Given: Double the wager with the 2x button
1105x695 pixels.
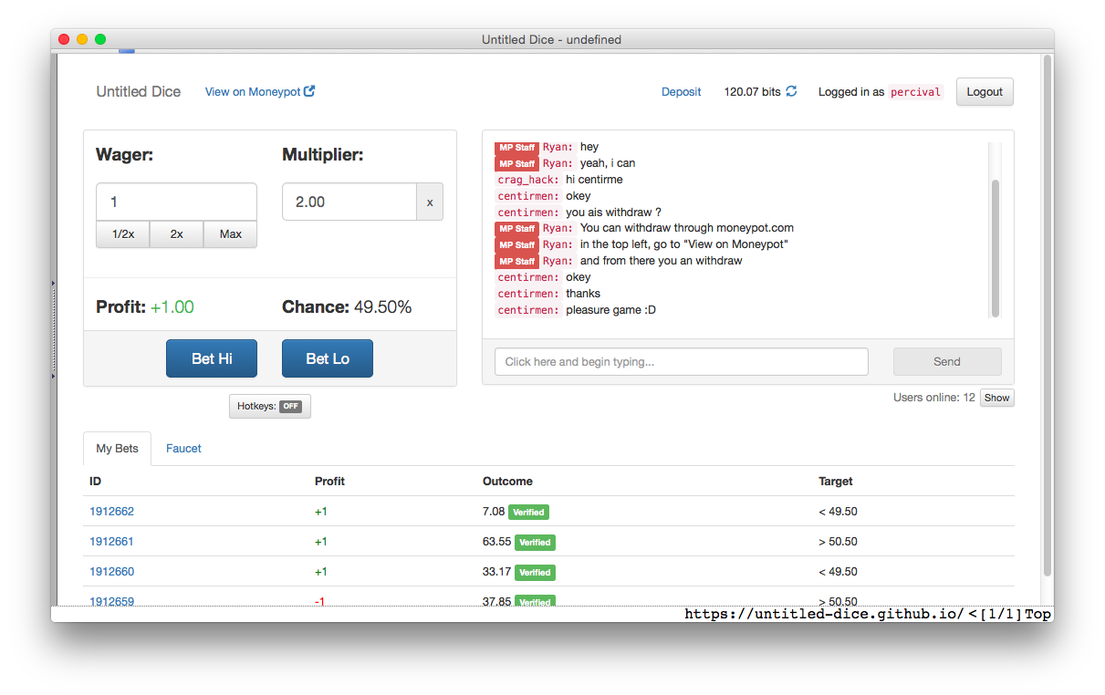Looking at the screenshot, I should [x=177, y=234].
